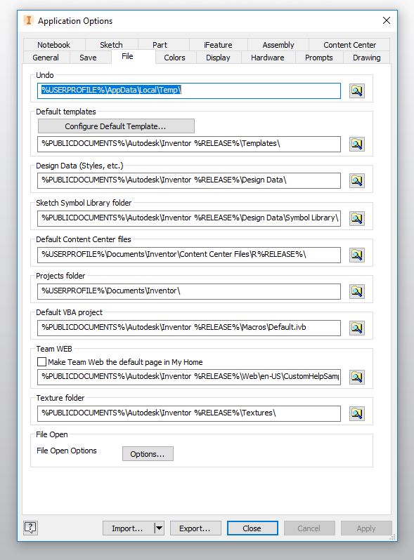Open the iFeature tab
Screen dimensions: 414x560
[218, 45]
